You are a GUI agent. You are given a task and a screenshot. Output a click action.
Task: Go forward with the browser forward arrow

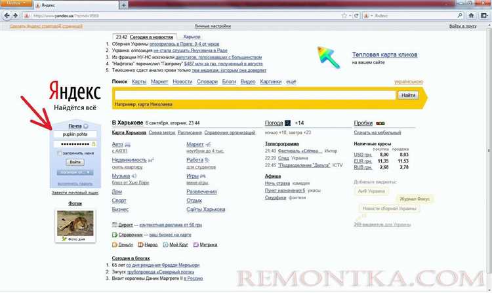(x=15, y=15)
